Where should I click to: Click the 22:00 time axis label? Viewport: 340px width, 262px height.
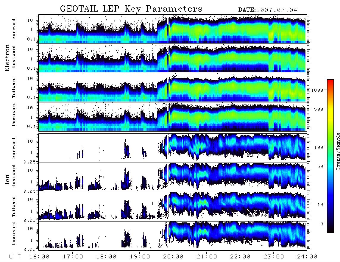click(x=240, y=257)
